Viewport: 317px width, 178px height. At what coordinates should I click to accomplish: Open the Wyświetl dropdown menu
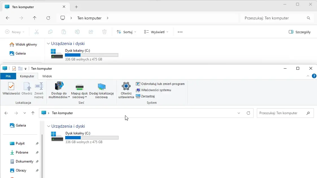click(x=156, y=32)
